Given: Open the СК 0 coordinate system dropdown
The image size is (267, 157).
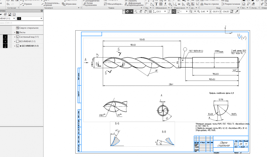Looking at the screenshot, I should coord(165,12).
